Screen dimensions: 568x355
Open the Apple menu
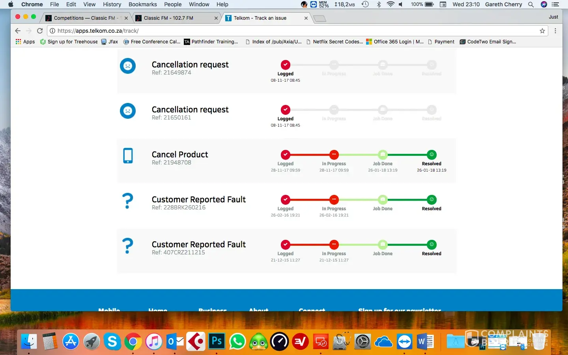(x=11, y=4)
